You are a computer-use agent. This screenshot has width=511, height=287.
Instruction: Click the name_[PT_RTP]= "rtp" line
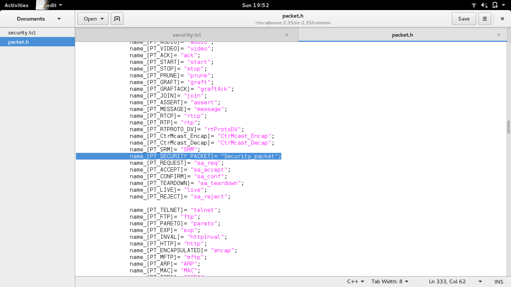pos(165,123)
